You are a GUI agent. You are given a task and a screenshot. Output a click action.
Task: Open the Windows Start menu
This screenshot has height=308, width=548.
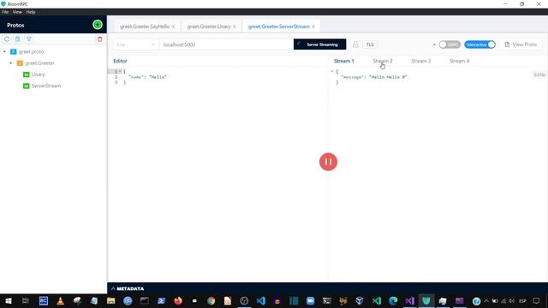[x=9, y=300]
